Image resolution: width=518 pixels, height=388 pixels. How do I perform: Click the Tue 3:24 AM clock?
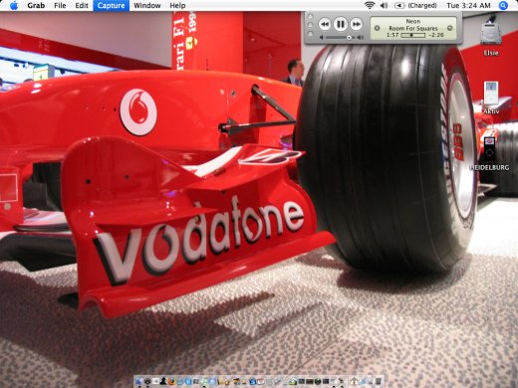pos(468,5)
